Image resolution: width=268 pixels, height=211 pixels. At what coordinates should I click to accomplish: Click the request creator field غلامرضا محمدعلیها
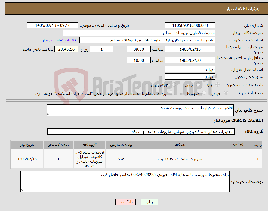(147, 40)
